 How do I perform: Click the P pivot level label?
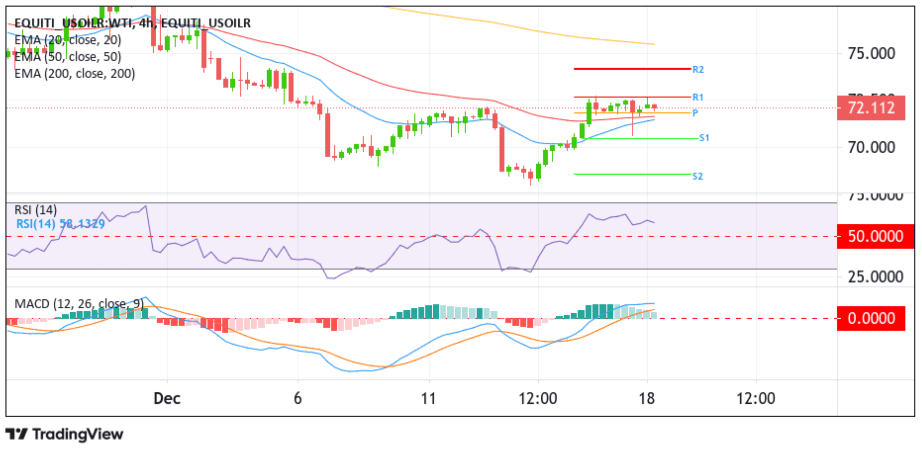click(x=695, y=113)
